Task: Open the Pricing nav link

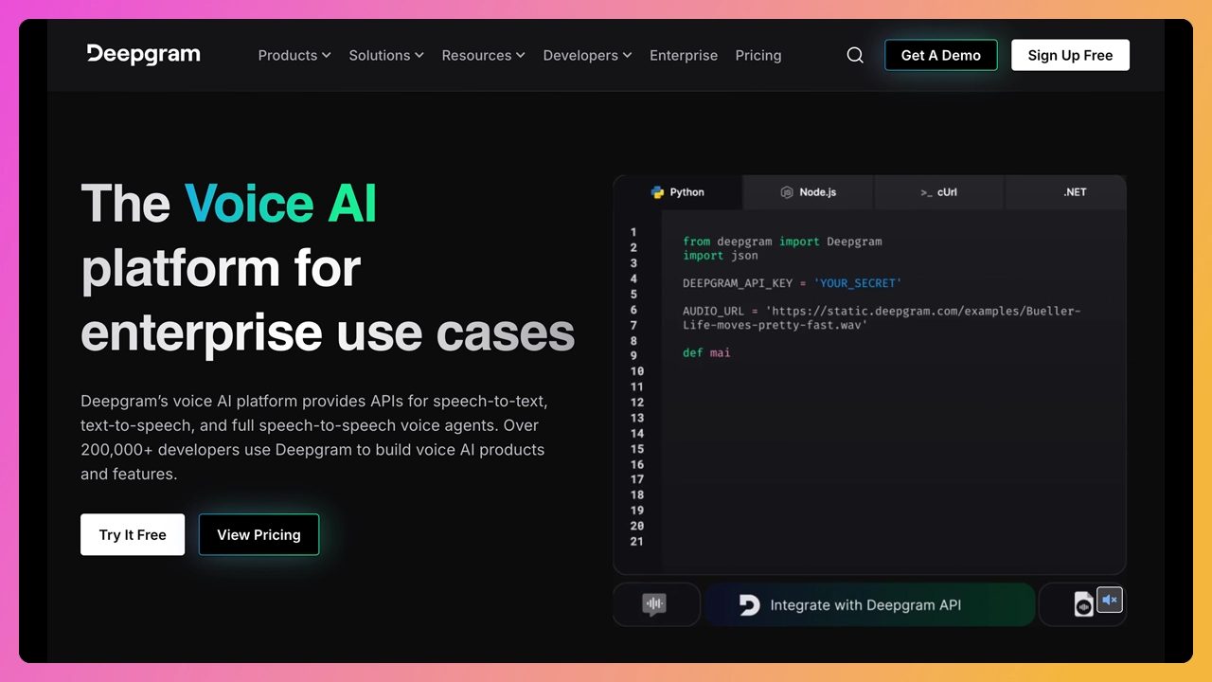Action: tap(758, 55)
